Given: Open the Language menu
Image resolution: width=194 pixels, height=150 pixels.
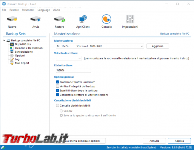Looking at the screenshot, I should [44, 10].
